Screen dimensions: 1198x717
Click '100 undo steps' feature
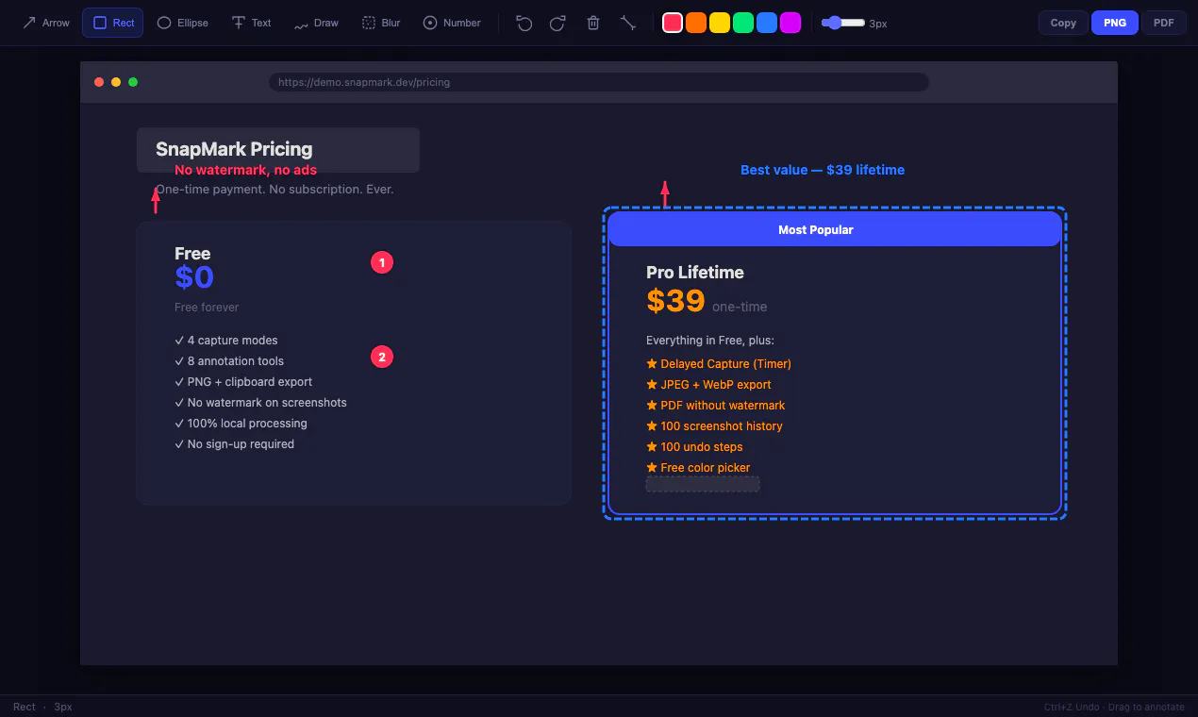694,447
